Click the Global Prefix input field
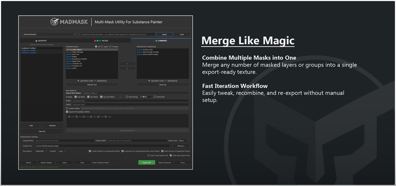This screenshot has height=186, width=396. 64,140
